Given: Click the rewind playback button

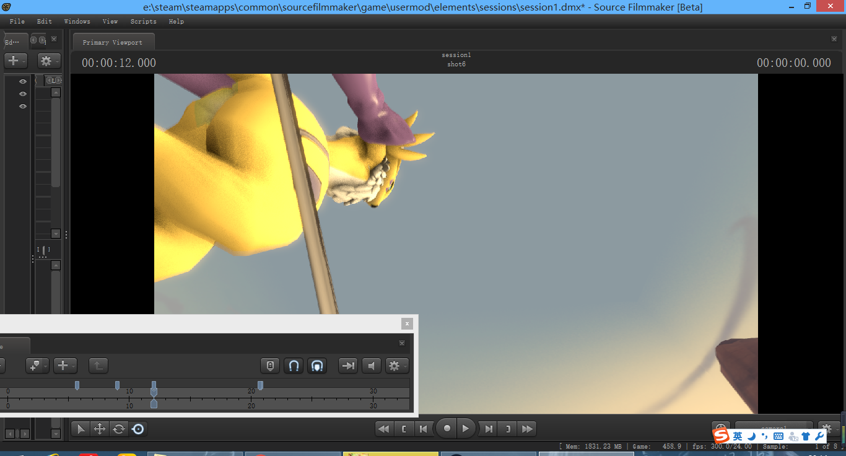Looking at the screenshot, I should tap(384, 429).
